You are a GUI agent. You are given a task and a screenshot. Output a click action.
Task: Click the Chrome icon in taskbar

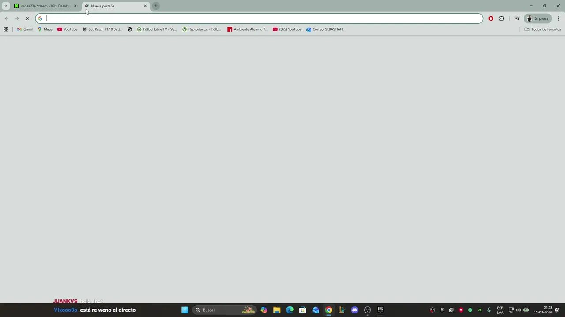[x=328, y=310]
